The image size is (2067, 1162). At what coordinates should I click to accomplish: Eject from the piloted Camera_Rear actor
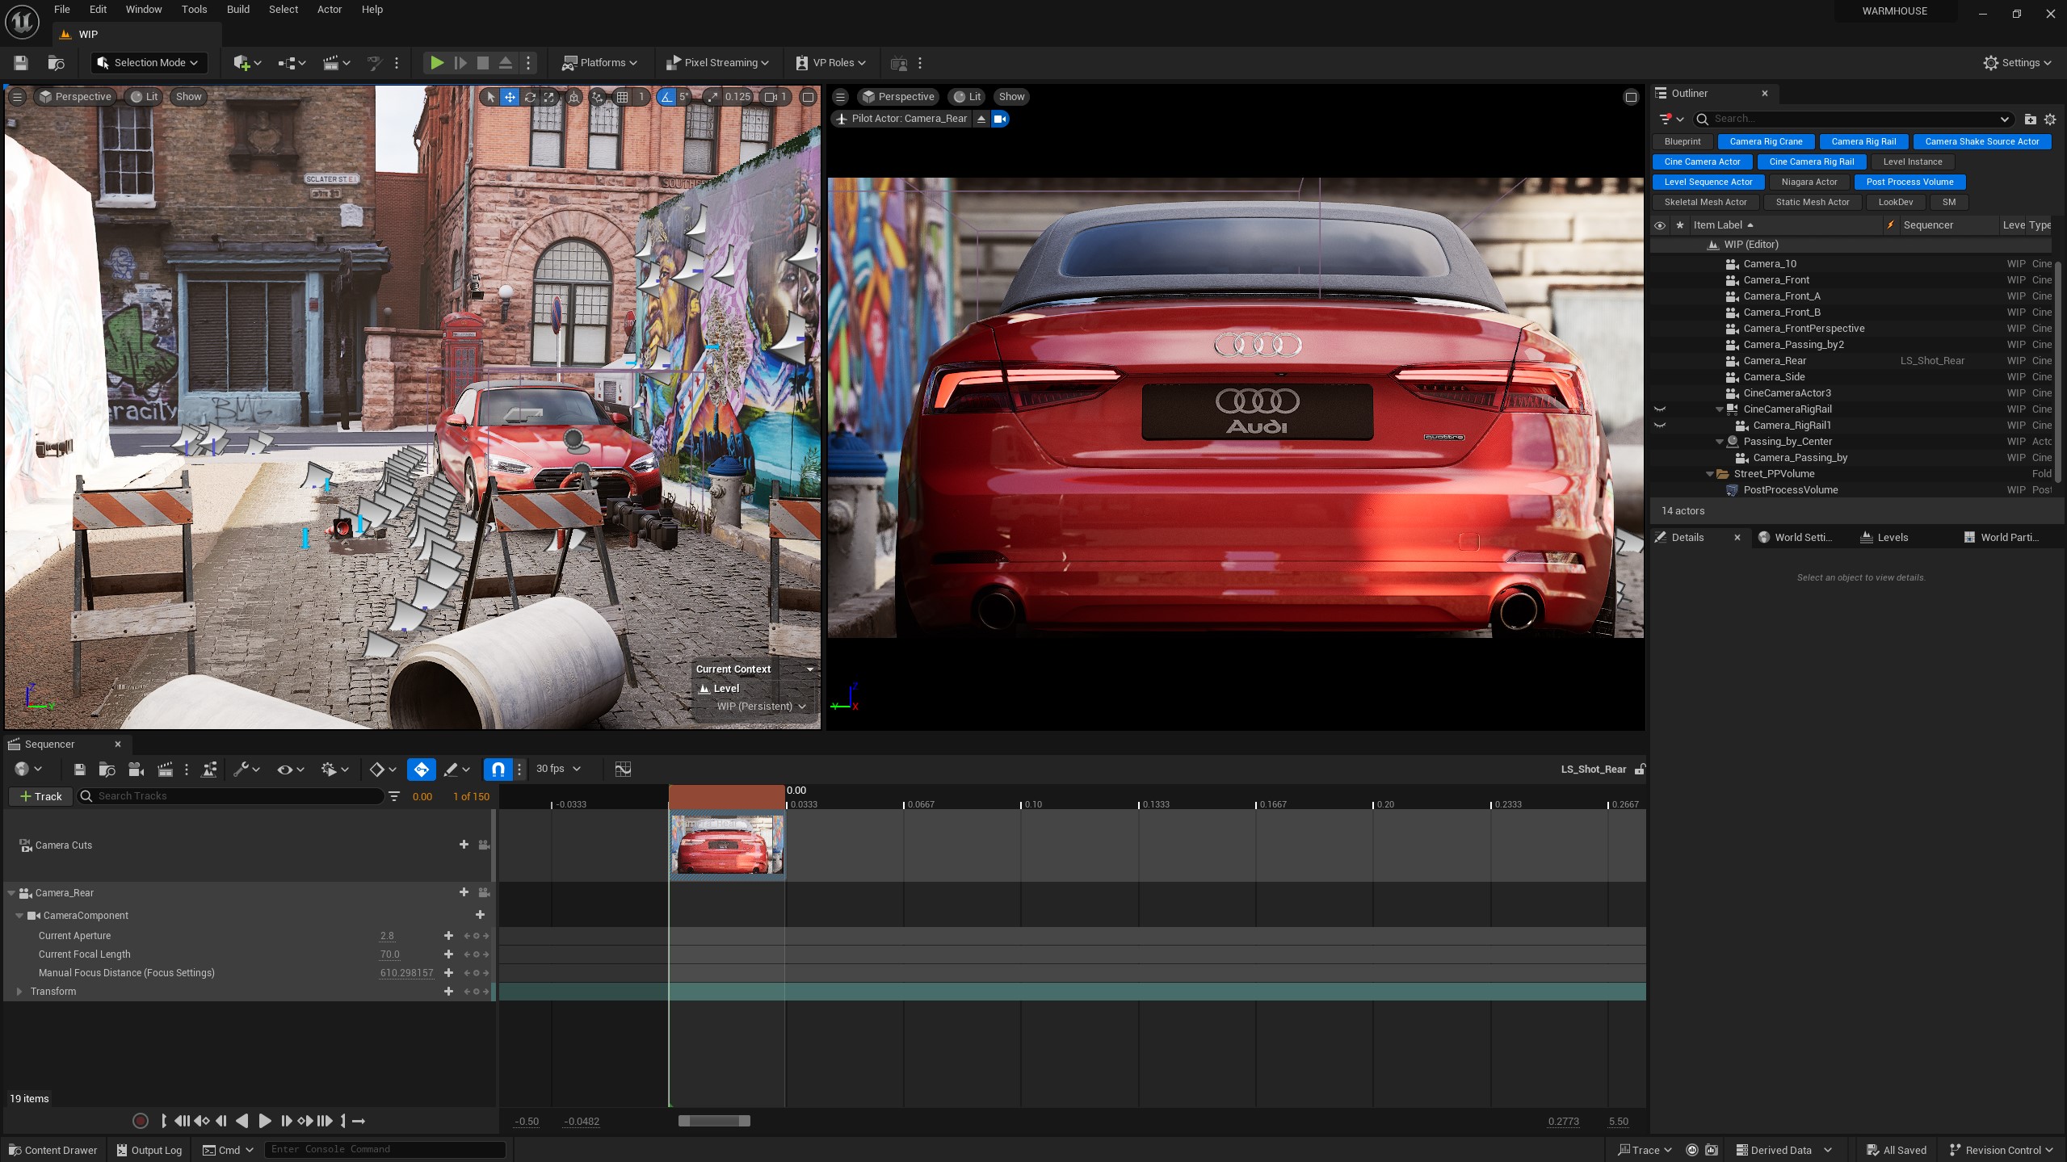[981, 119]
